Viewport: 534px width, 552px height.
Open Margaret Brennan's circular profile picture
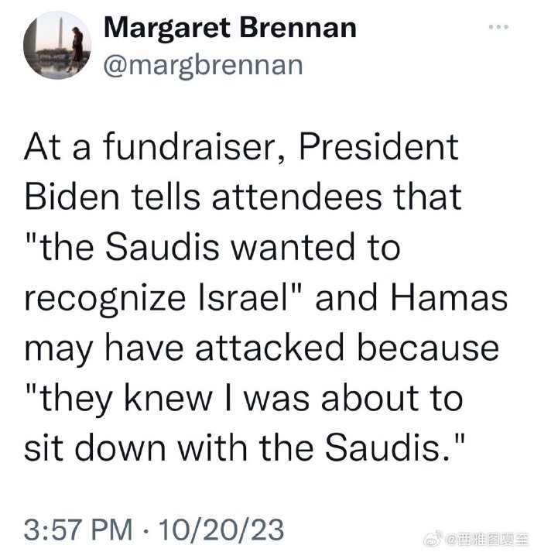pos(57,45)
